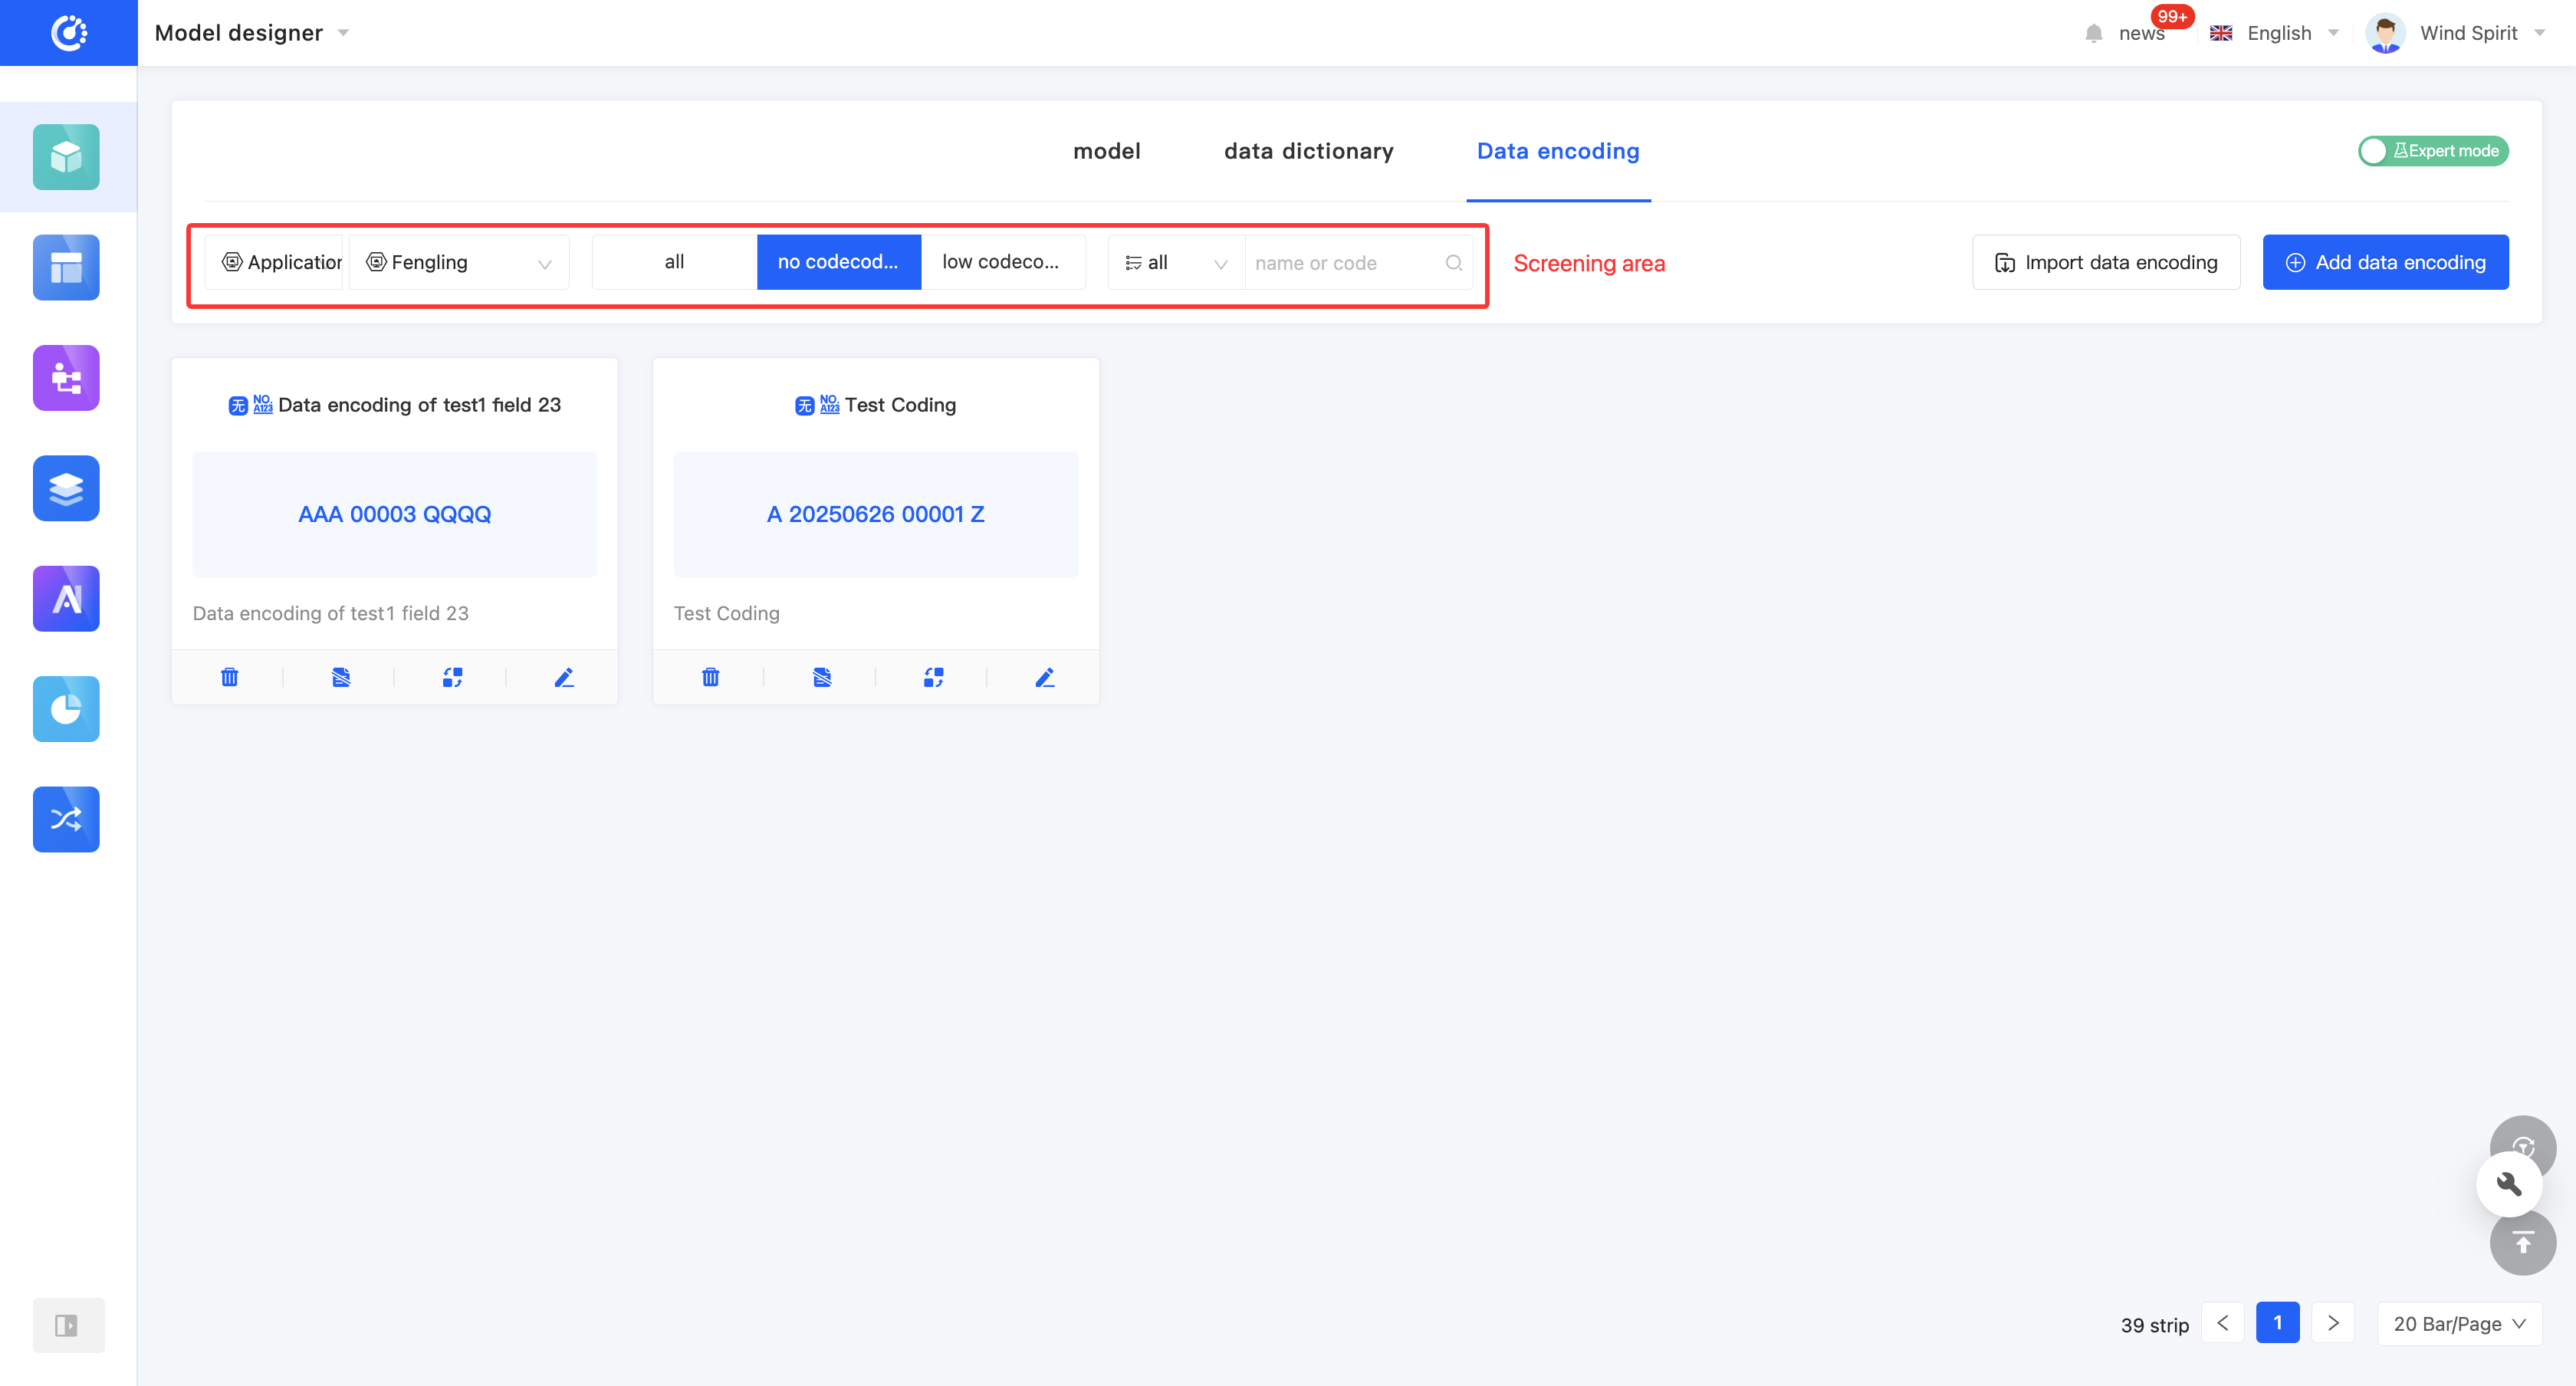
Task: Click Import data encoding button
Action: click(2105, 262)
